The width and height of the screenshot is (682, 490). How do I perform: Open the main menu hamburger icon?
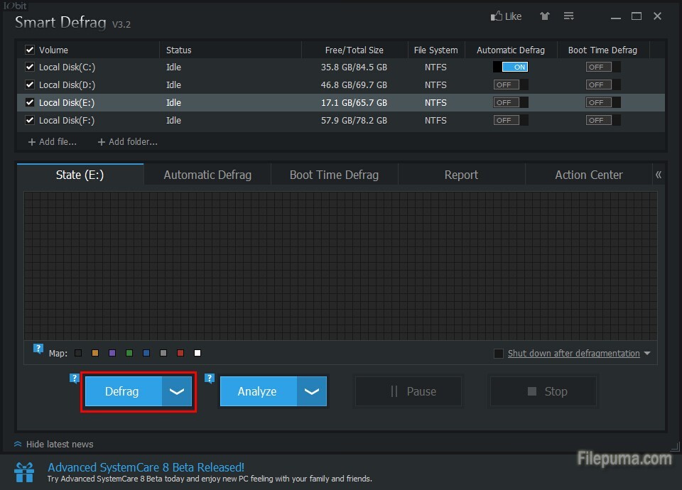click(x=568, y=16)
